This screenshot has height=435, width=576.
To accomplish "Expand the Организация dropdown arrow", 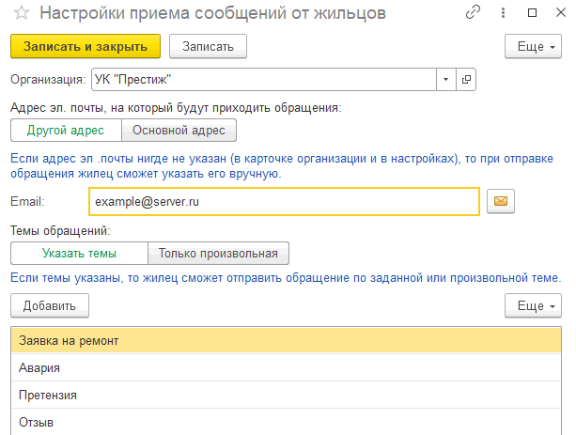I will tap(446, 79).
